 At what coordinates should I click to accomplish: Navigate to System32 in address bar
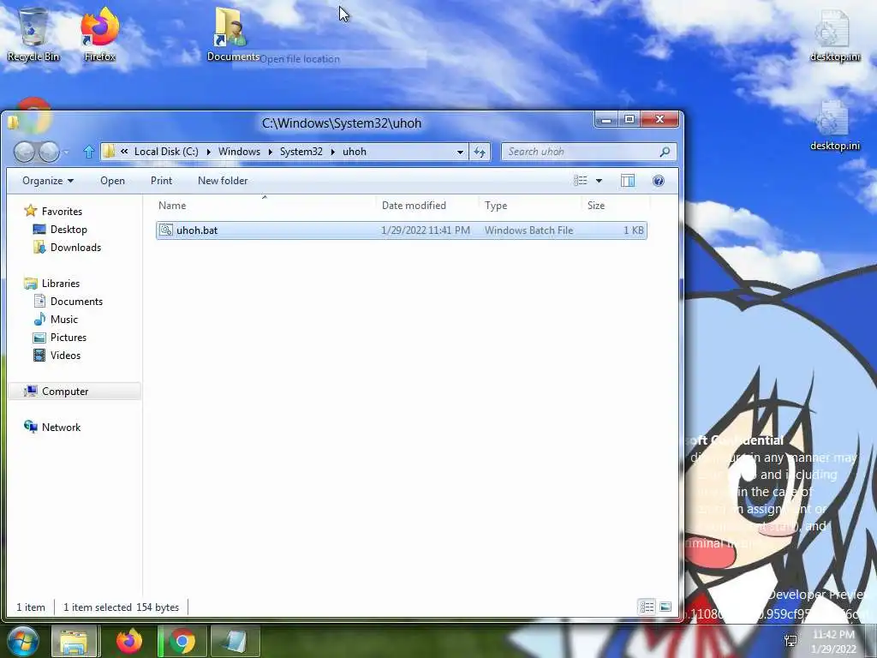pyautogui.click(x=301, y=152)
